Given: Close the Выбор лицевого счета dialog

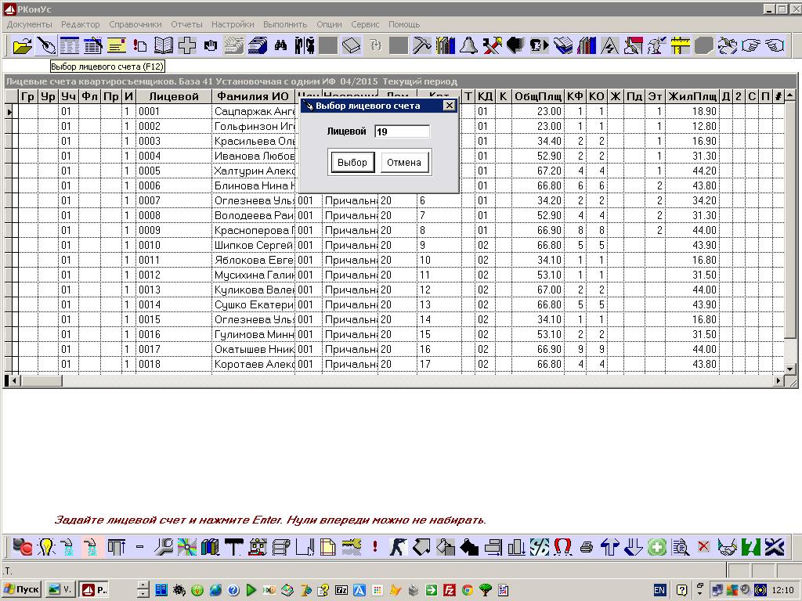Looking at the screenshot, I should 449,106.
